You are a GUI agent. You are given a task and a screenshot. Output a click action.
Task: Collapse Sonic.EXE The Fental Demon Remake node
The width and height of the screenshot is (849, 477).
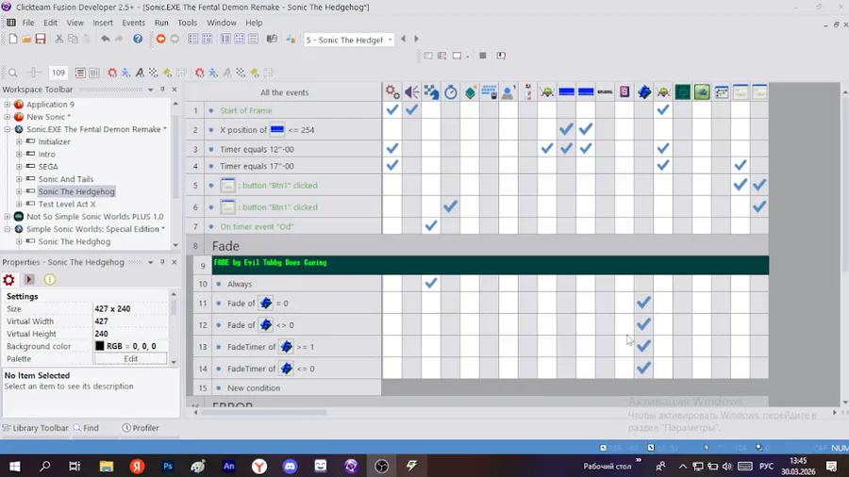(x=7, y=129)
